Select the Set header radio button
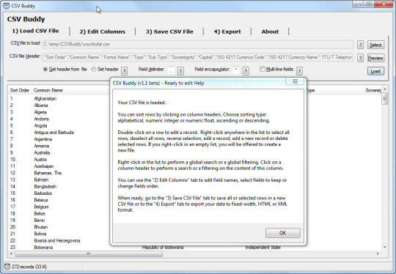The width and height of the screenshot is (396, 274). point(94,69)
